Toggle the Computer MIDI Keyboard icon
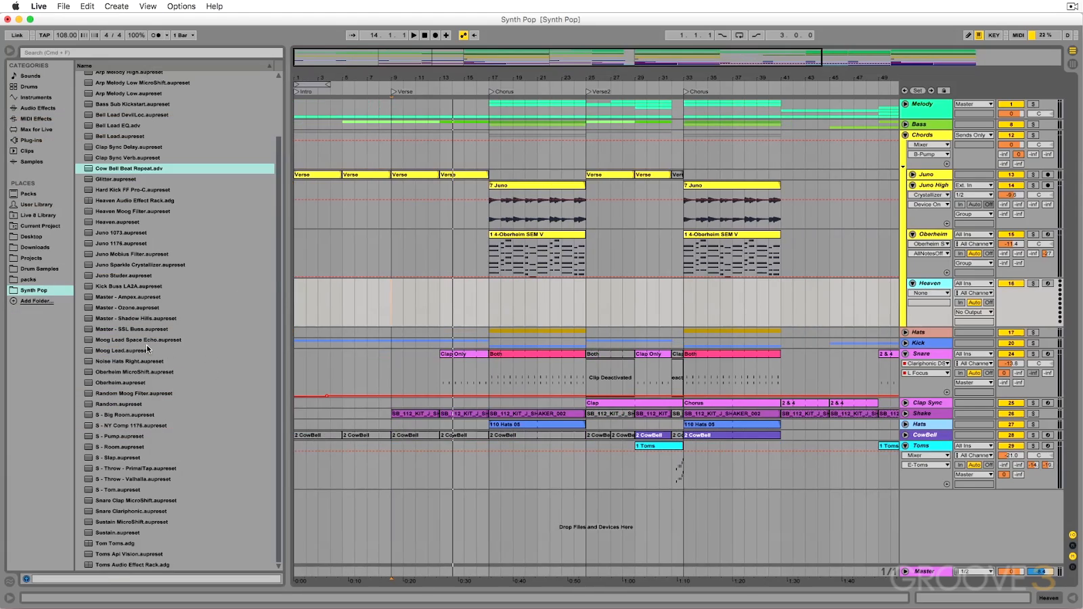1083x609 pixels. (979, 35)
